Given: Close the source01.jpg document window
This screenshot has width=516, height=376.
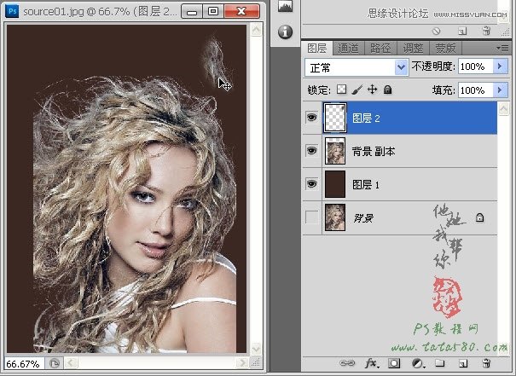Looking at the screenshot, I should pyautogui.click(x=241, y=12).
